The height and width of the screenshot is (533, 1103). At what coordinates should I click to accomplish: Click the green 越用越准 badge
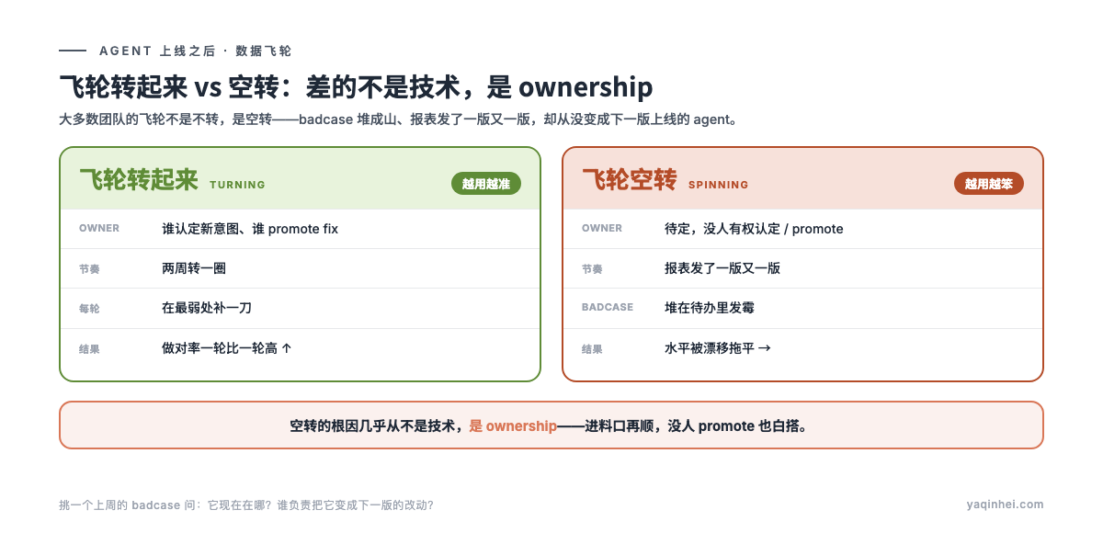[486, 184]
